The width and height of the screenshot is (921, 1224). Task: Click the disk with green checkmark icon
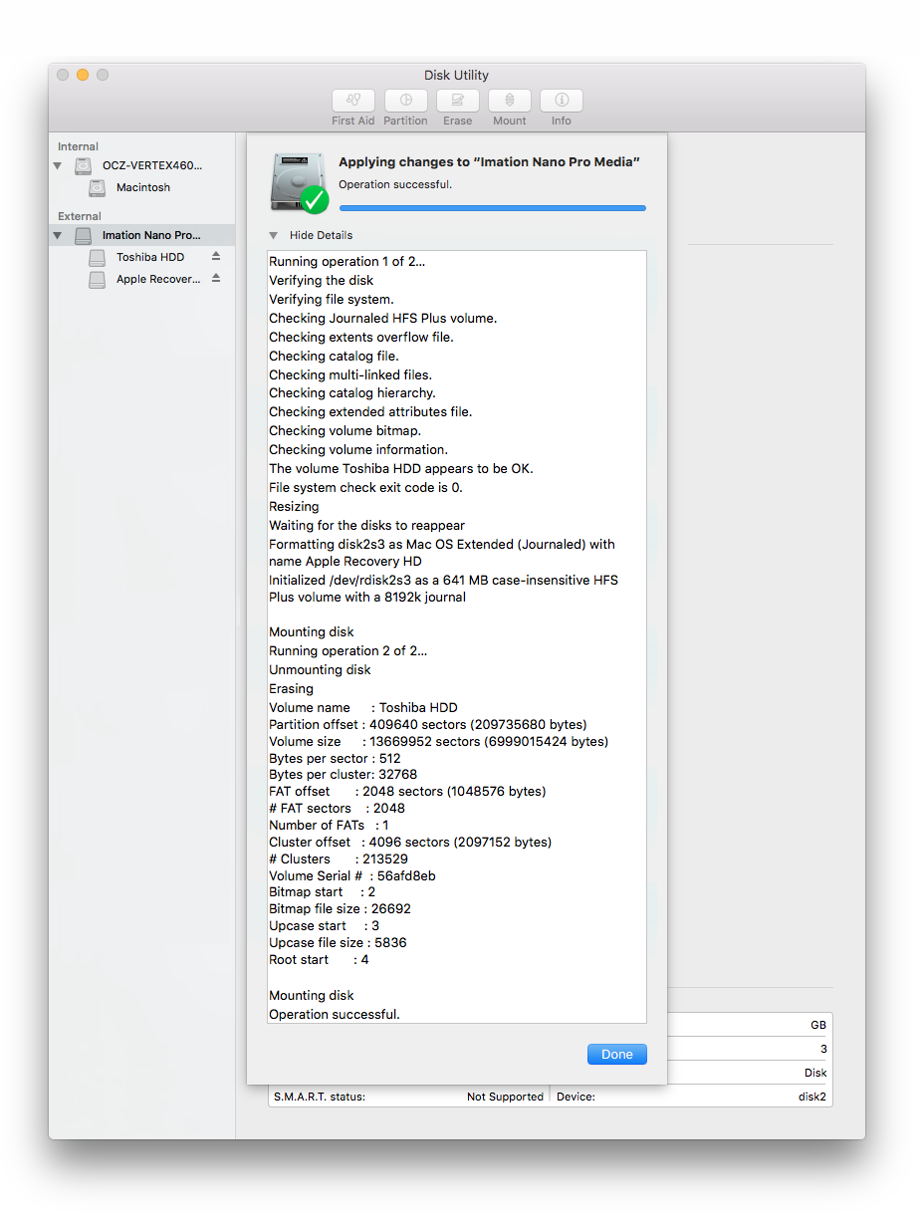tap(298, 183)
